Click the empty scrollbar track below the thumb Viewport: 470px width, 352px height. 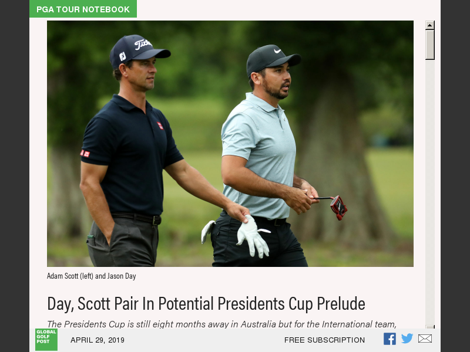pos(430,192)
